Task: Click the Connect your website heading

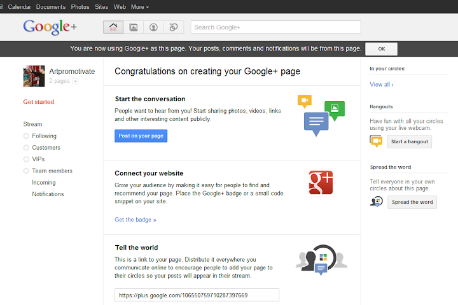Action: coord(149,173)
